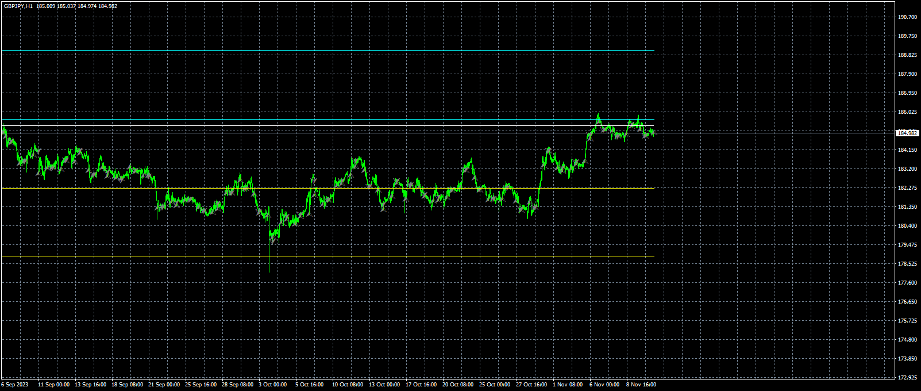Click the 174.800 price scale label
The width and height of the screenshot is (921, 391).
click(907, 340)
